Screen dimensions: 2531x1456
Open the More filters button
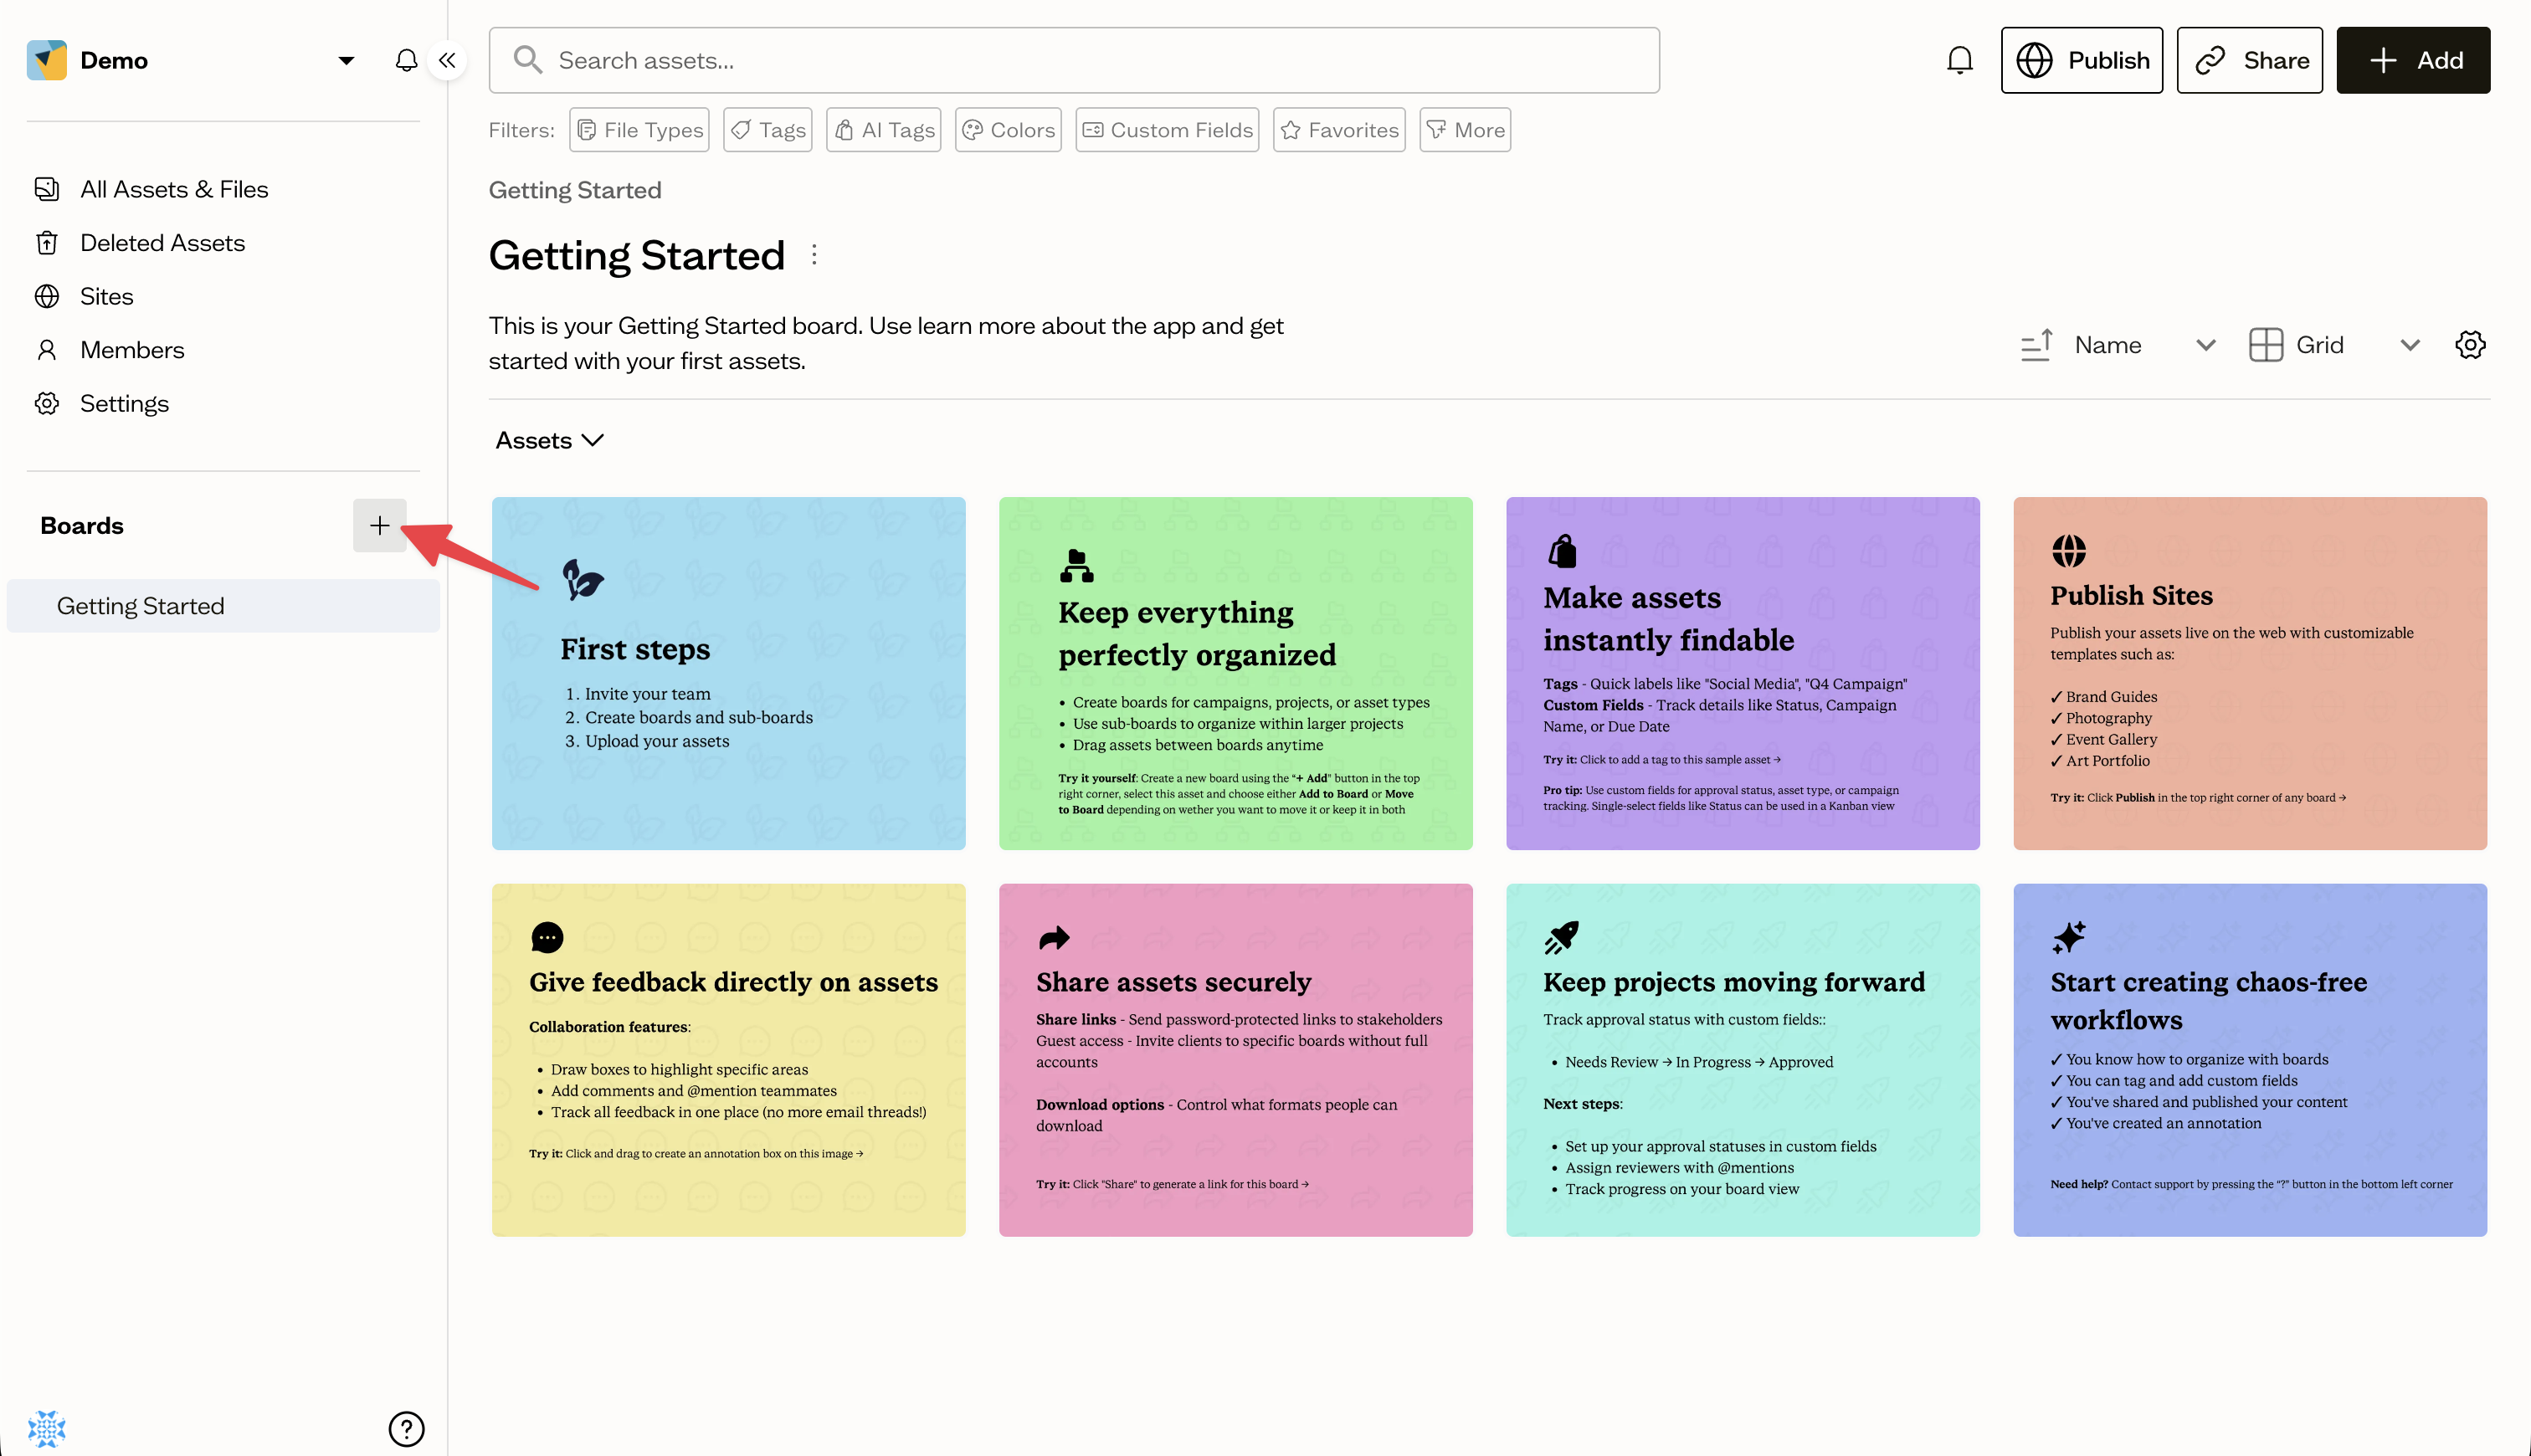1464,130
